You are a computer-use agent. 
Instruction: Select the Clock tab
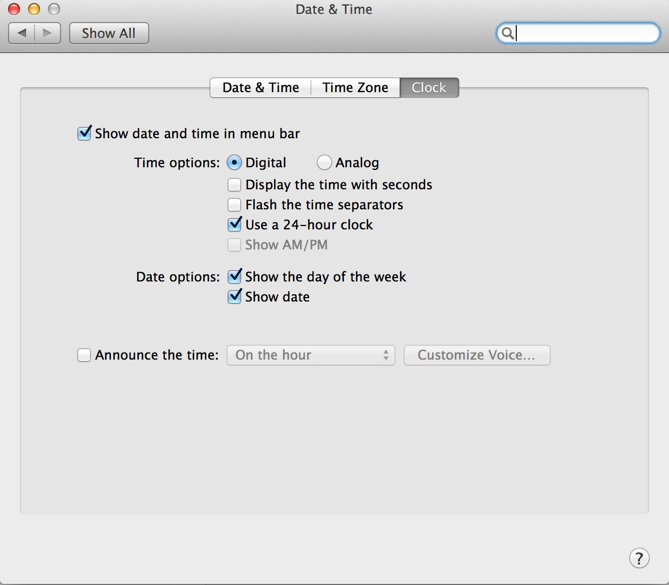(429, 87)
